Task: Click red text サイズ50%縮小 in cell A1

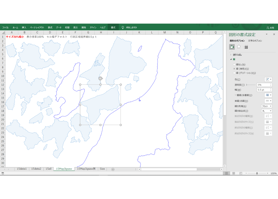Action: pos(15,37)
